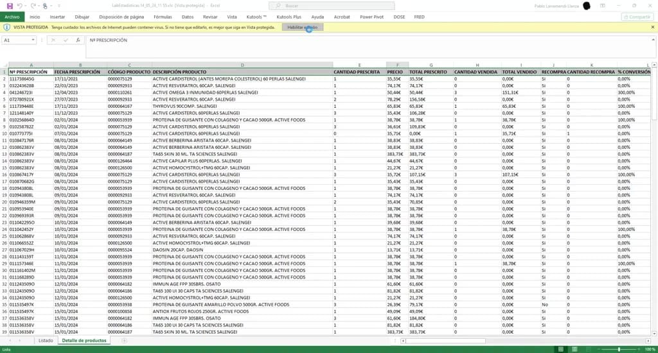
Task: Switch to the Inicio ribbon tab
Action: [35, 17]
